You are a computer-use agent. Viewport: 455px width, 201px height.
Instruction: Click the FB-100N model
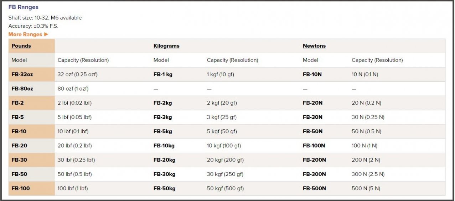(314, 146)
